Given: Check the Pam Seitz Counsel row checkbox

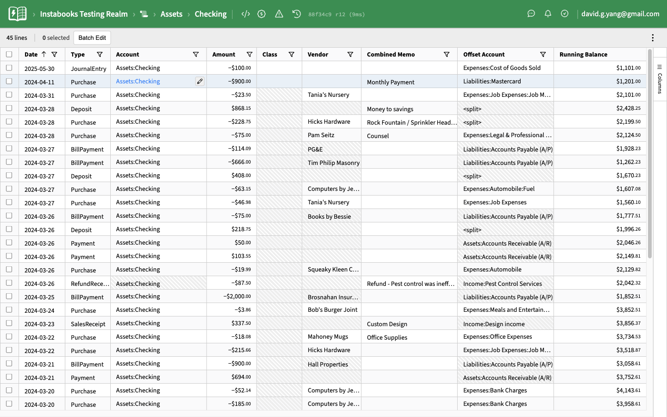Looking at the screenshot, I should (9, 135).
